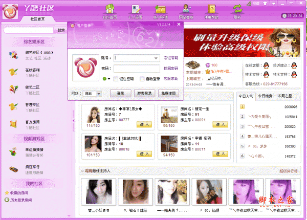Click the 客服求助 link
The height and width of the screenshot is (220, 307).
click(171, 79)
